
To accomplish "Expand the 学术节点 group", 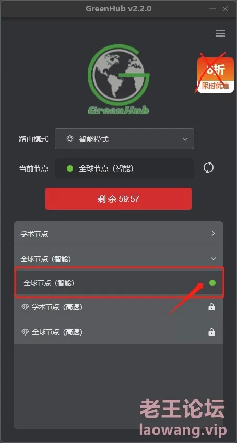I will (118, 234).
